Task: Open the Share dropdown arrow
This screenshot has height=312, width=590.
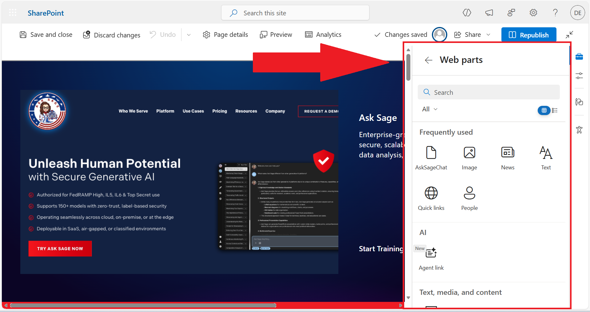Action: click(488, 35)
